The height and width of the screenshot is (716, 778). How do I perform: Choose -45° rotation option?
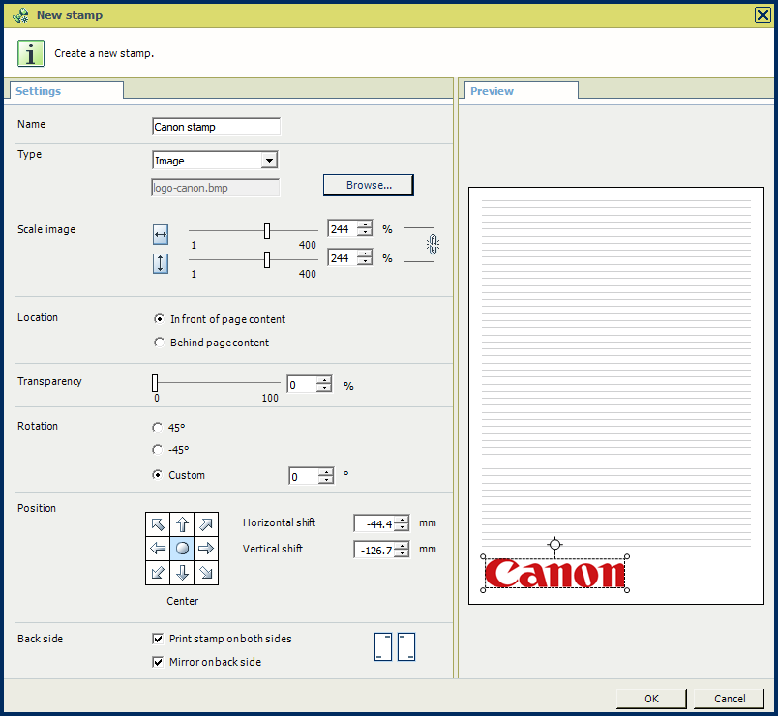click(158, 450)
